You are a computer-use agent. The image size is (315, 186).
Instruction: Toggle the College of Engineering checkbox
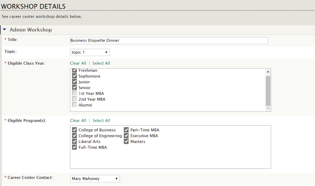pos(74,136)
